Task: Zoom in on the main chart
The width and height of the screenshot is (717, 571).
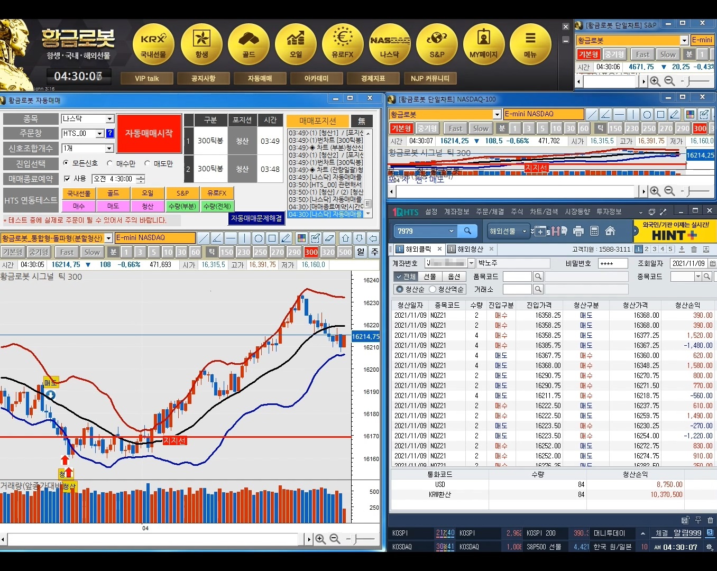Action: pos(320,539)
